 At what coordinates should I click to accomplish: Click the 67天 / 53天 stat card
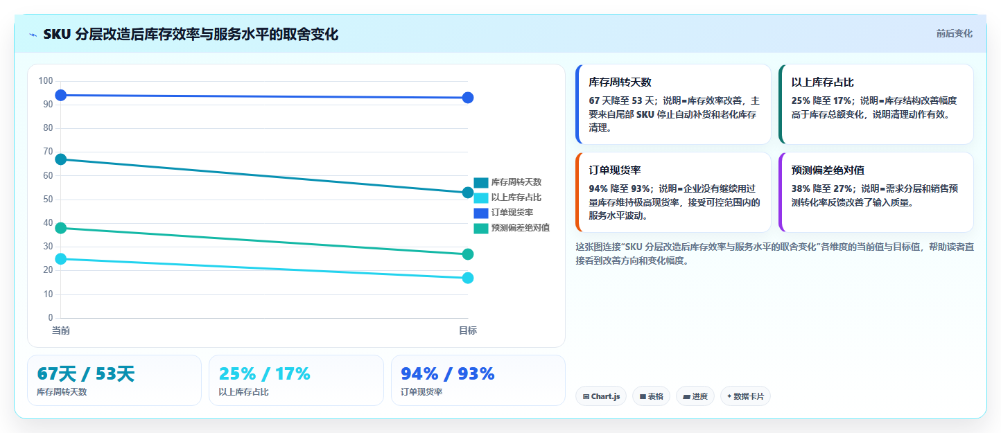tap(114, 380)
